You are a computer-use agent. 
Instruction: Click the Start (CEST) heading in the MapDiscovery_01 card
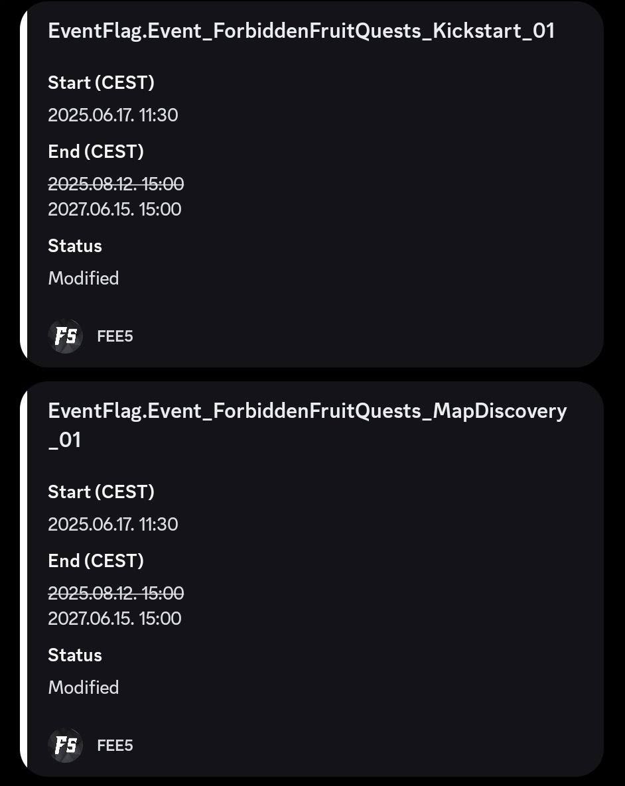pos(101,492)
